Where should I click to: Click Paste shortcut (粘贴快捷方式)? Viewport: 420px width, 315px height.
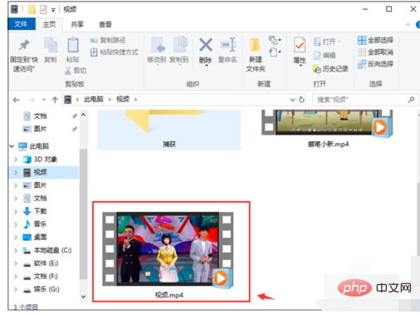click(115, 52)
